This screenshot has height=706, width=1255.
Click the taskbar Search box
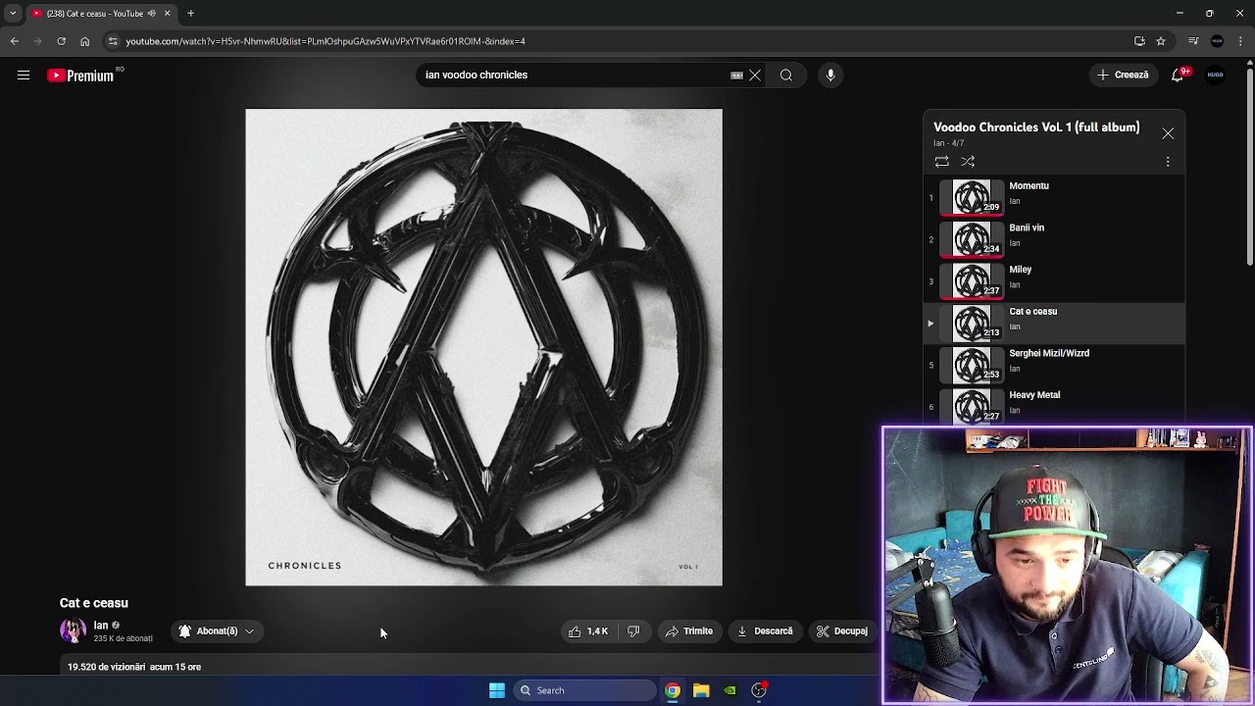(x=584, y=690)
